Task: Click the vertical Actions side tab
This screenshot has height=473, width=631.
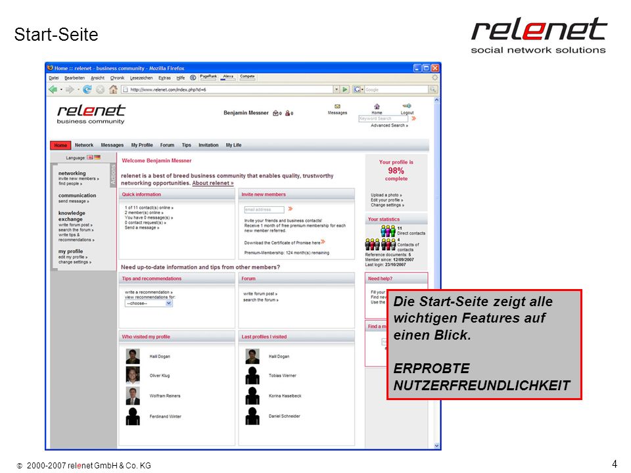Action: coord(112,175)
